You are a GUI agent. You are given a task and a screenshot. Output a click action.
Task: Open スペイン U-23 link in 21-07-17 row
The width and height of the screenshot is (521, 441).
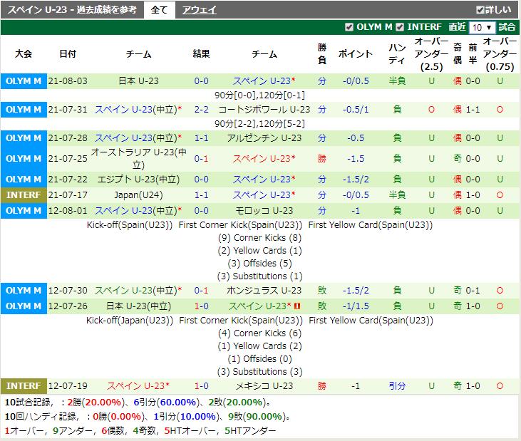262,195
